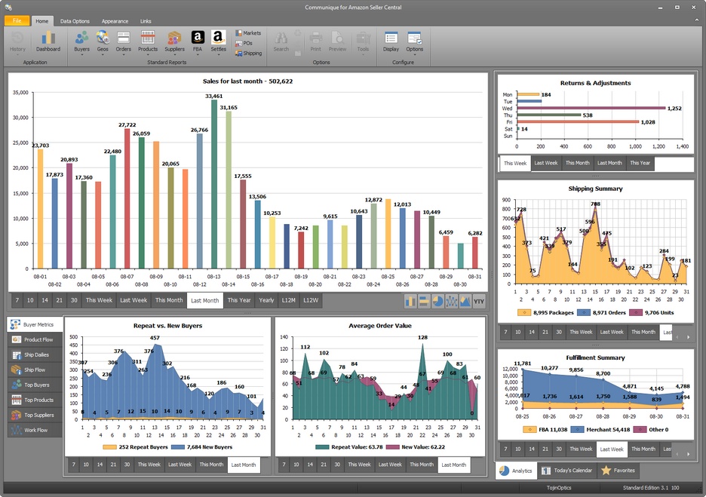Screen dimensions: 706x497
Task: Switch to the Links ribbon tab
Action: (x=146, y=21)
